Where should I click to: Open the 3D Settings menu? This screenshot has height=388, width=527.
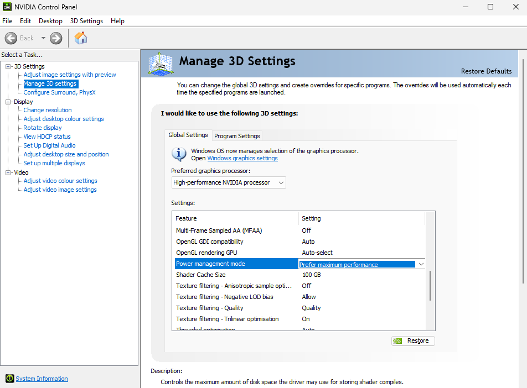pyautogui.click(x=86, y=21)
